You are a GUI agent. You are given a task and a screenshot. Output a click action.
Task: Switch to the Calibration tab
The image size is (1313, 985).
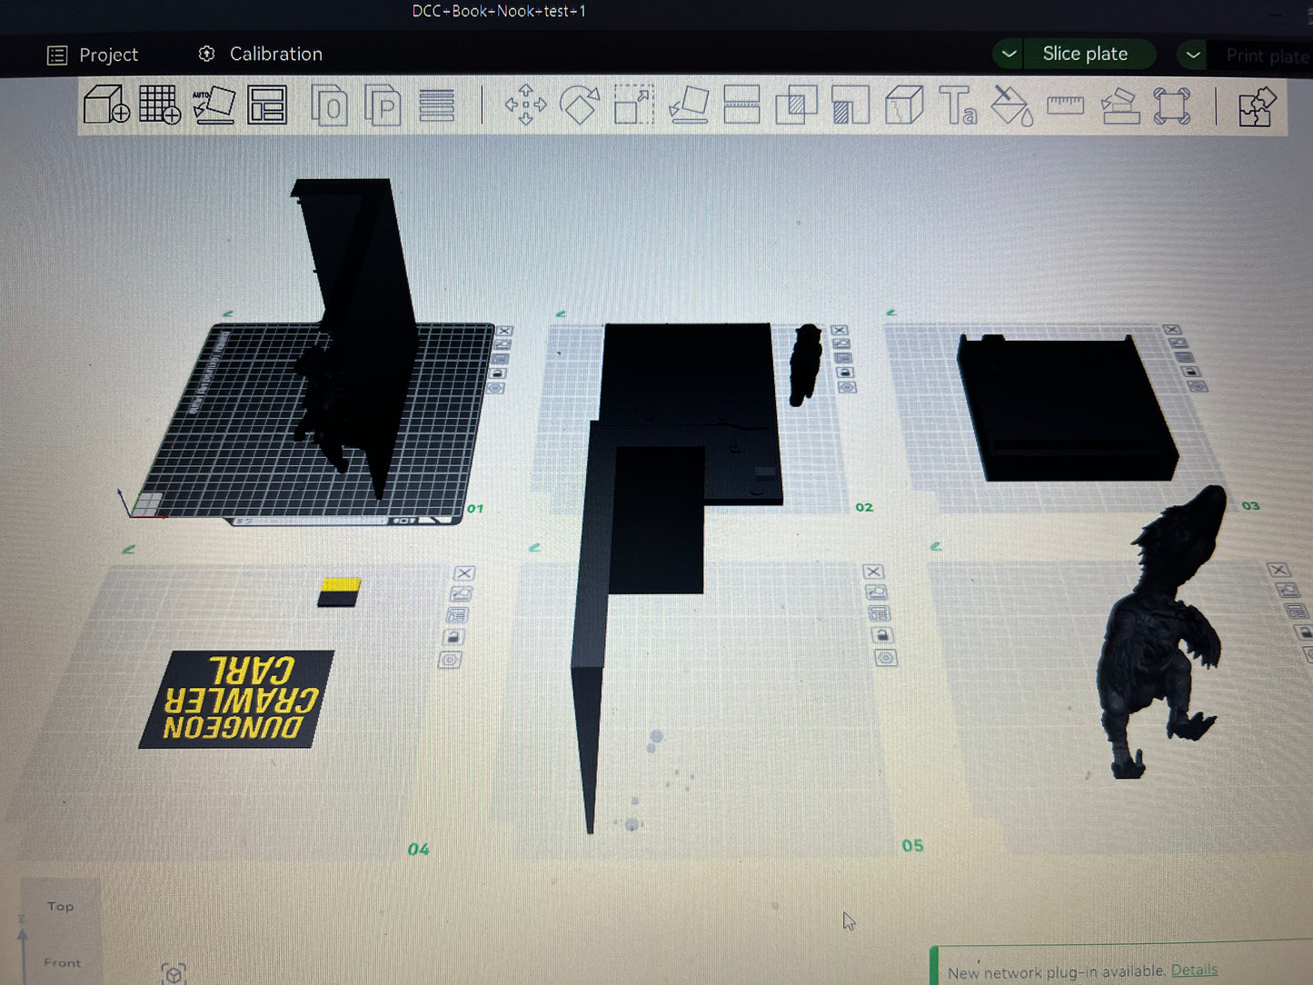[260, 55]
